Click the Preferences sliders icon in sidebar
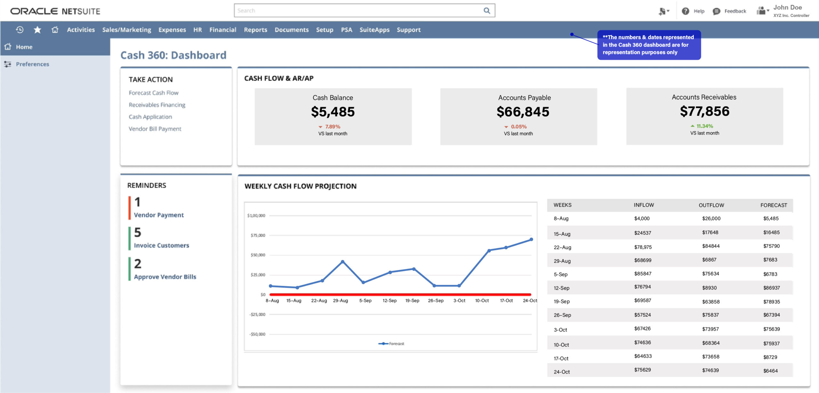Viewport: 819px width, 393px height. [8, 64]
